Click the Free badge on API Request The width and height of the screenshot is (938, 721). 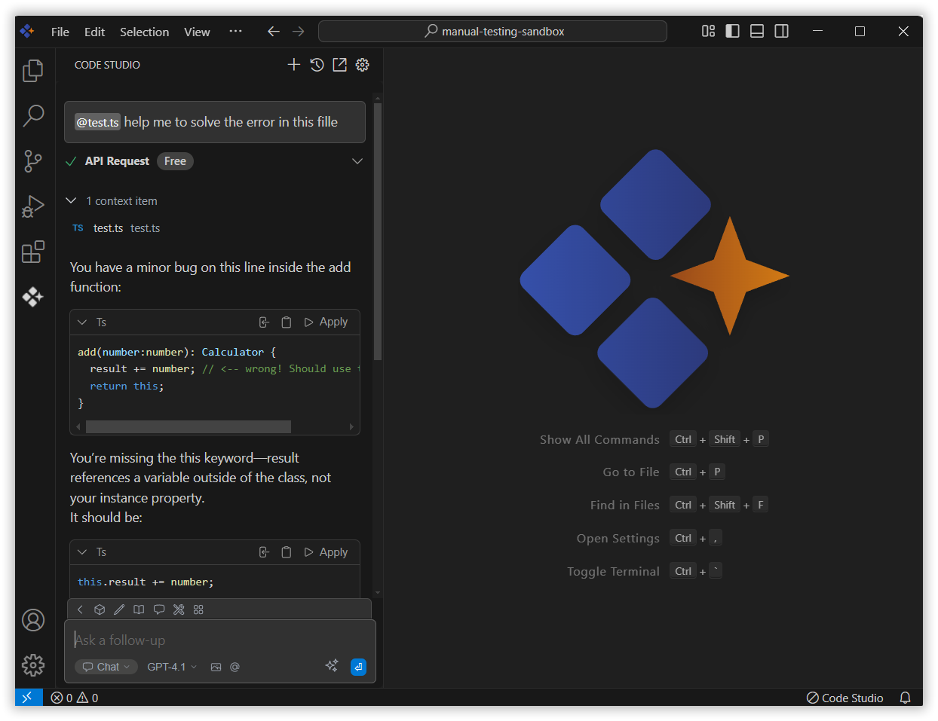pyautogui.click(x=175, y=161)
